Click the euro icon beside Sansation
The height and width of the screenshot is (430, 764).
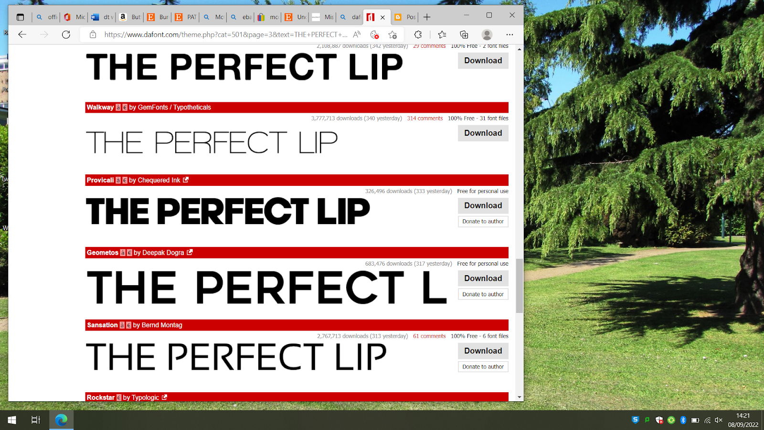click(128, 325)
